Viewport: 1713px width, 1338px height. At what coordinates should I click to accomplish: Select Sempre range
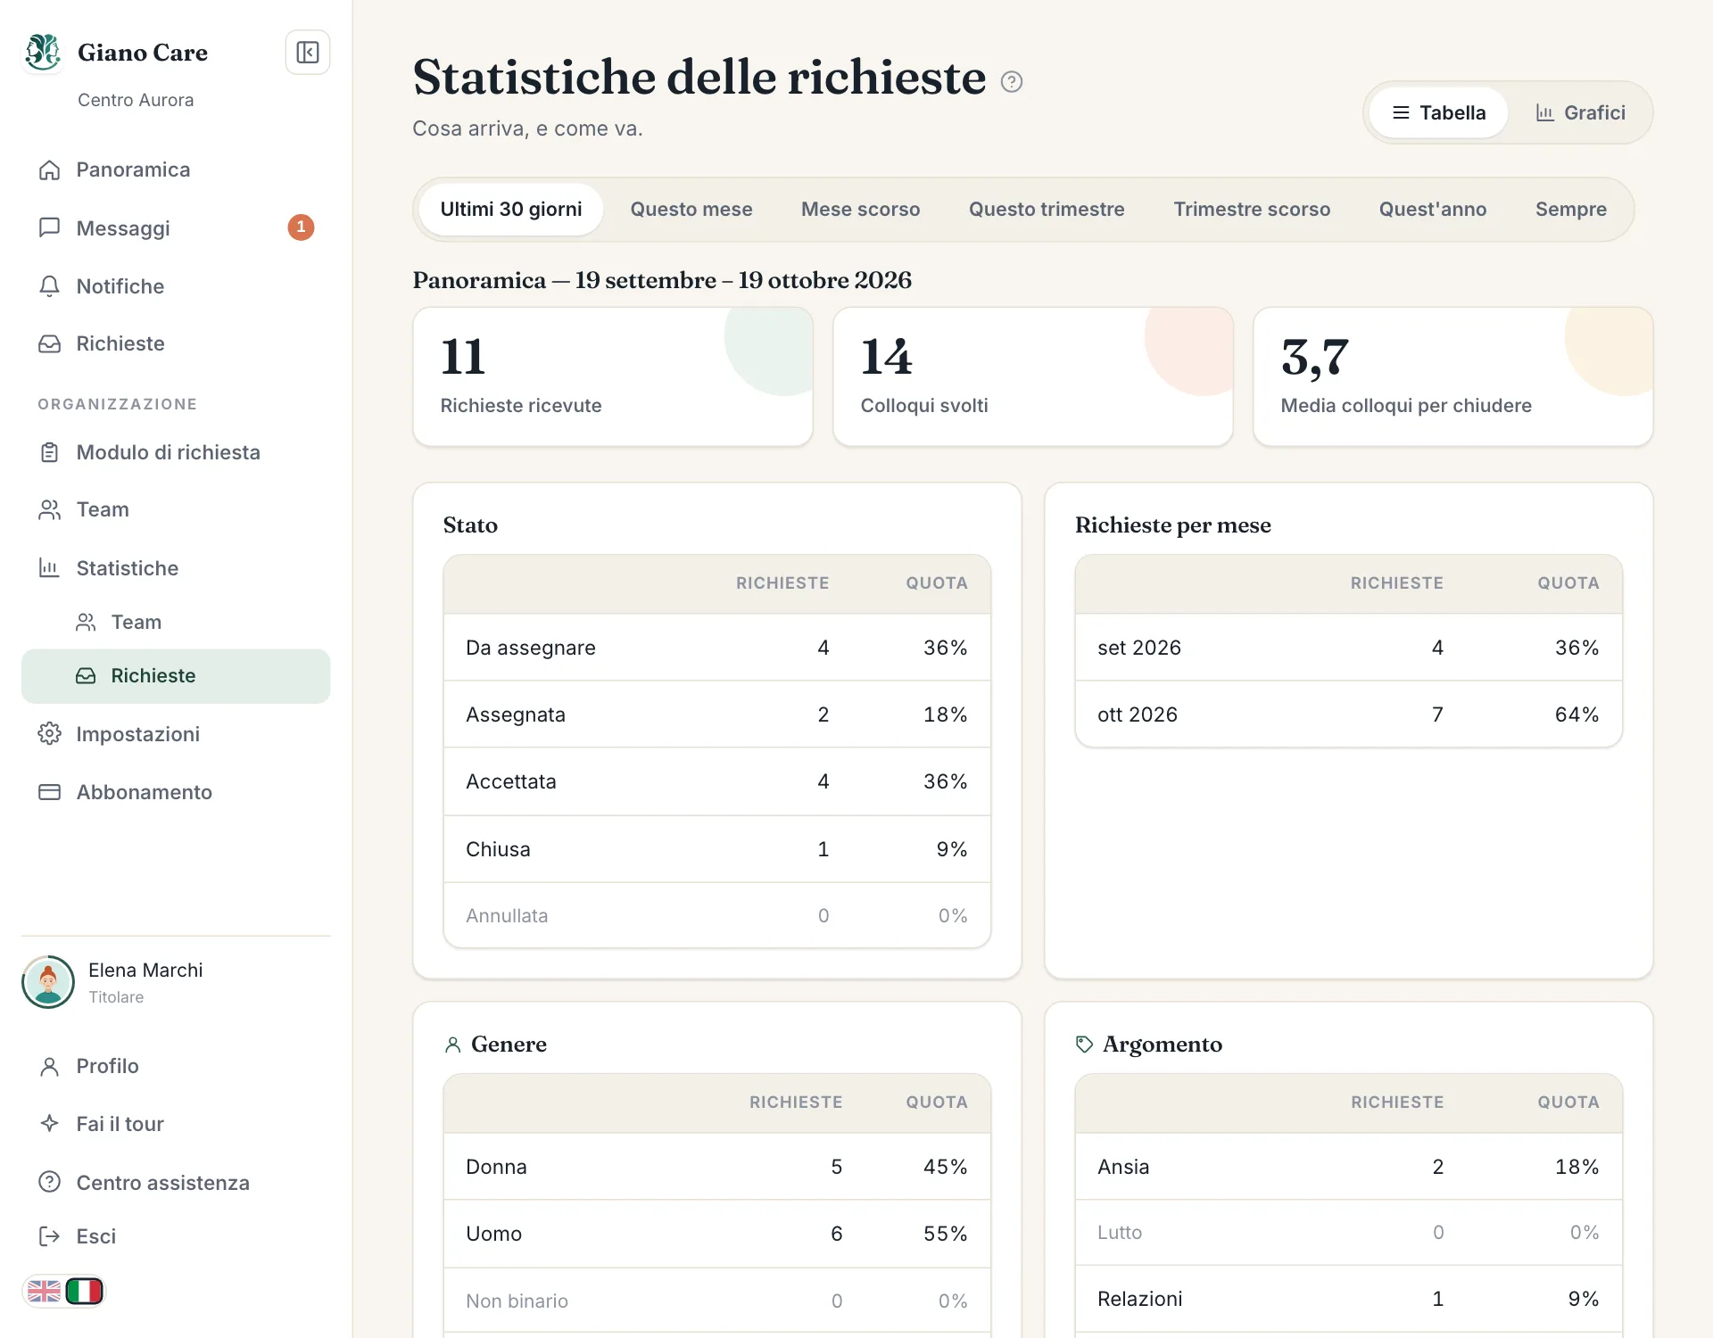[x=1571, y=210]
